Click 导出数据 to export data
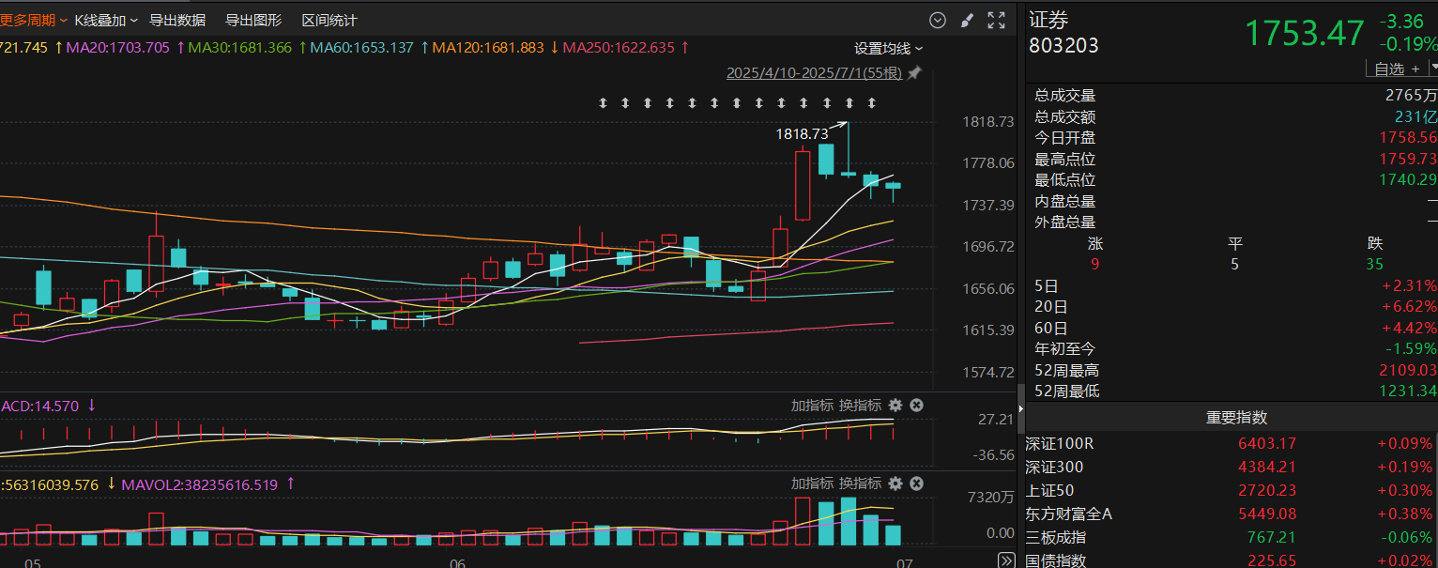The image size is (1438, 568). (177, 20)
